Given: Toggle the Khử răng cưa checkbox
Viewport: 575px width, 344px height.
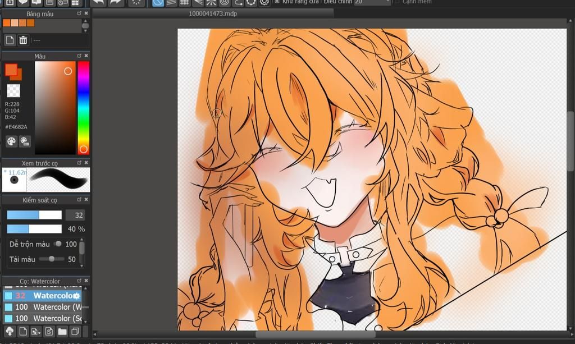Looking at the screenshot, I should [x=277, y=2].
